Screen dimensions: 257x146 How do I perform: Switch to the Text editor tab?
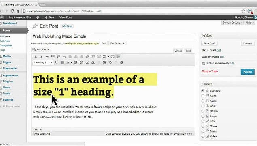[x=188, y=51]
